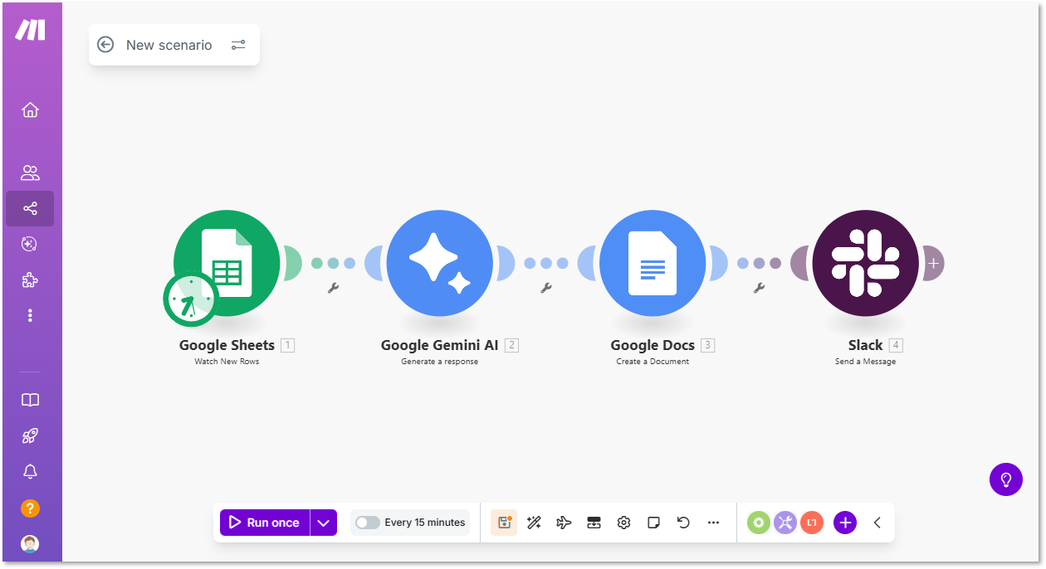Open the Notifications bell icon
Image resolution: width=1046 pixels, height=569 pixels.
(x=30, y=471)
